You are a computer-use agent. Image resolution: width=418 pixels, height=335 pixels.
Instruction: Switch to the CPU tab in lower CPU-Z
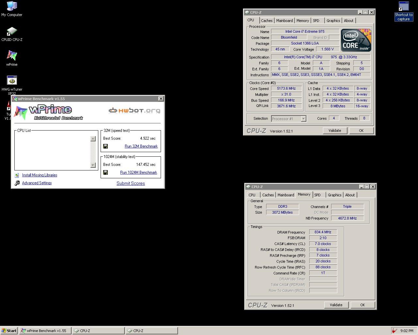252,195
